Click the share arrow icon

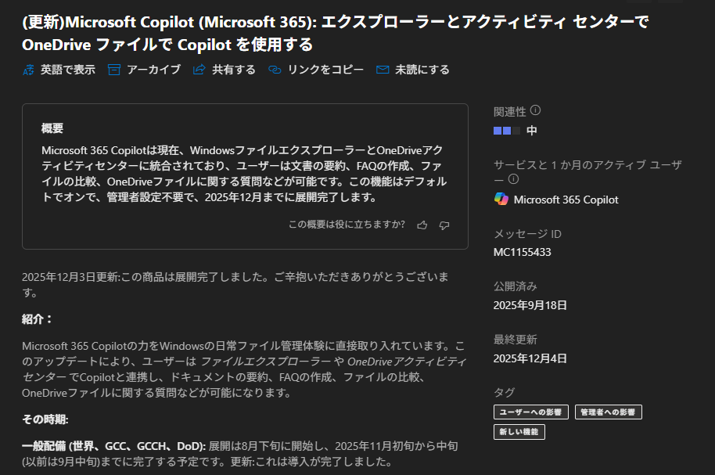coord(199,70)
